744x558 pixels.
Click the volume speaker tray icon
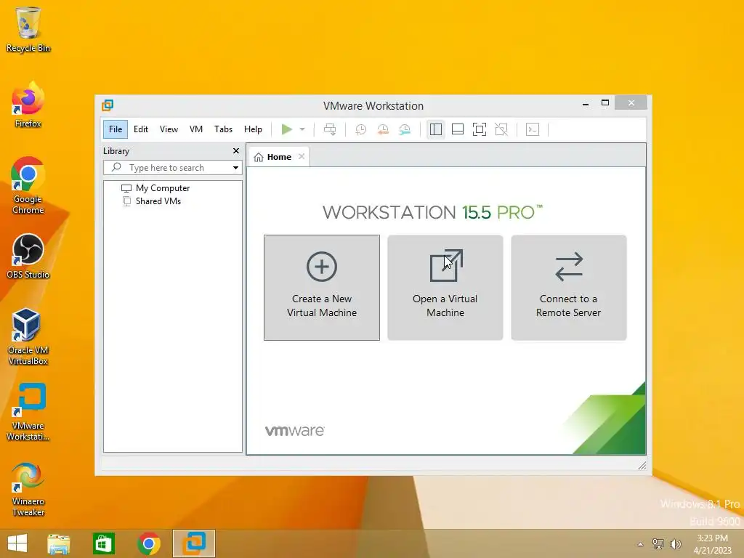[x=676, y=543]
